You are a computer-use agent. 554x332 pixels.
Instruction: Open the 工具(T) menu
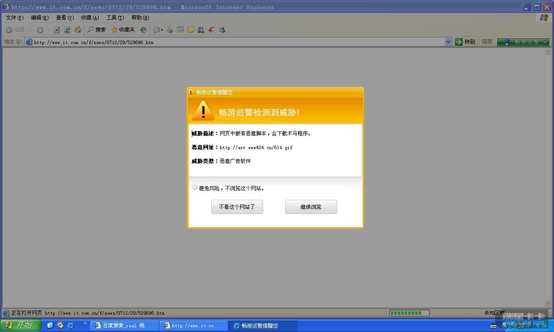(115, 18)
